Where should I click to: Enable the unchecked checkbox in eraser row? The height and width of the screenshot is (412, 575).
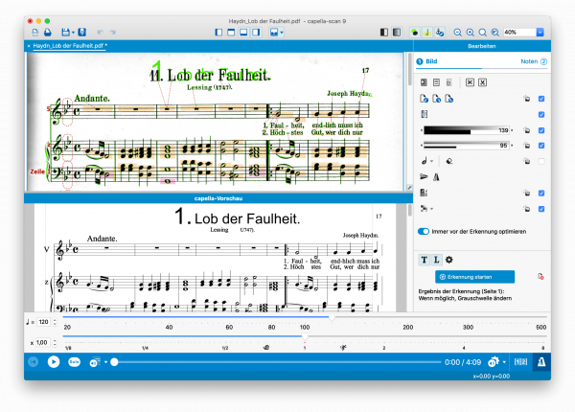541,161
